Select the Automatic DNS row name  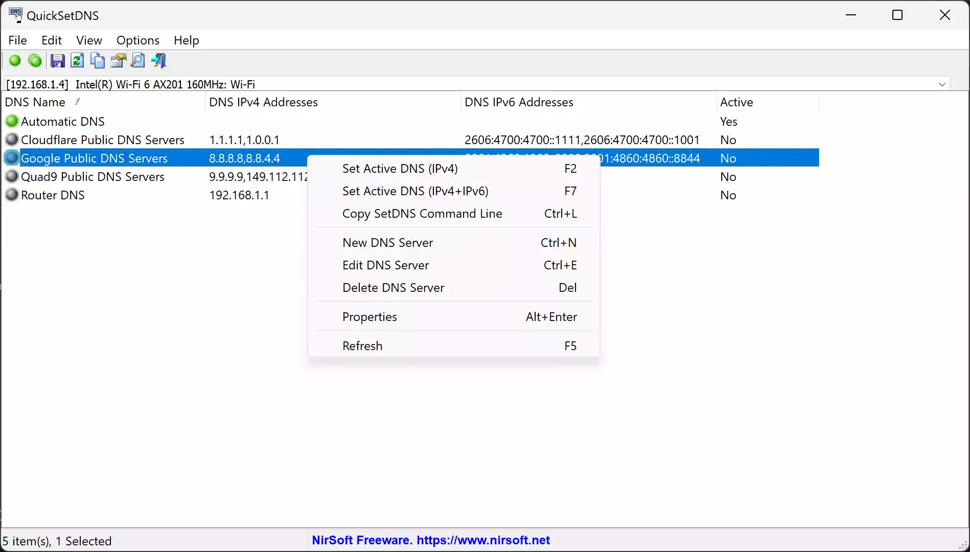pos(63,122)
